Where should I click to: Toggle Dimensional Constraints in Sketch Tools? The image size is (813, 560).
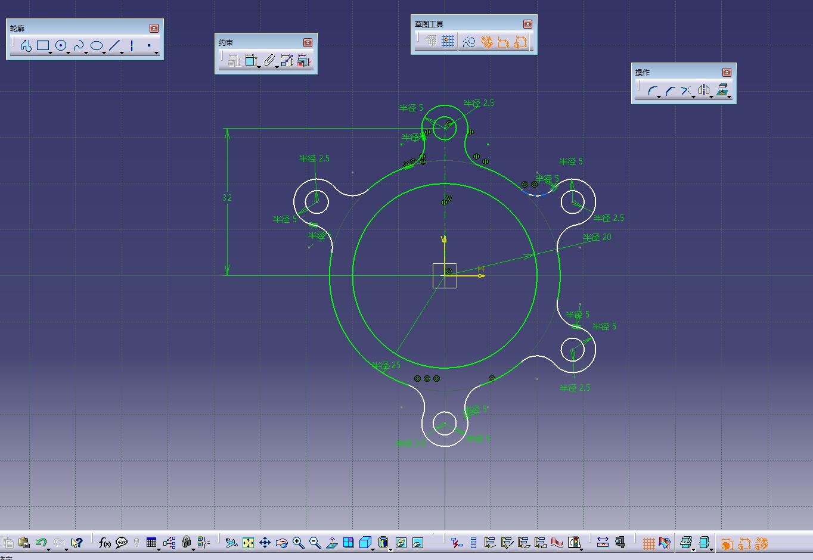coord(504,42)
